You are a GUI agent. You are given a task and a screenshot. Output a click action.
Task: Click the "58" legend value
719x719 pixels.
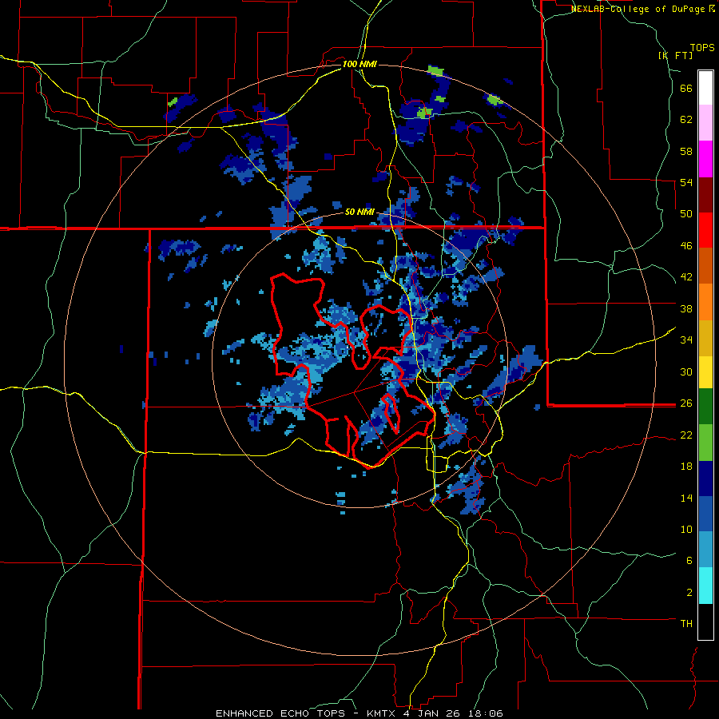pyautogui.click(x=686, y=151)
